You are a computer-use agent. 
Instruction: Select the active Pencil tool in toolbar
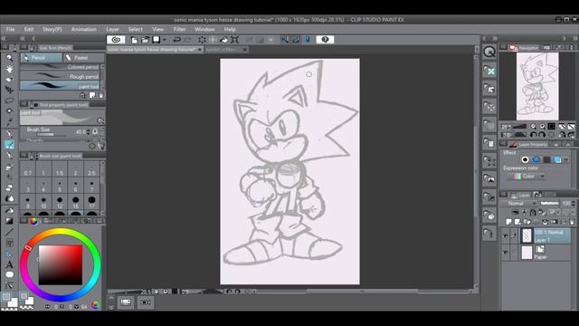(10, 145)
